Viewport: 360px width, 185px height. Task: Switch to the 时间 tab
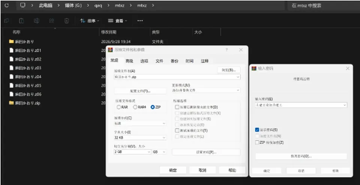click(189, 61)
